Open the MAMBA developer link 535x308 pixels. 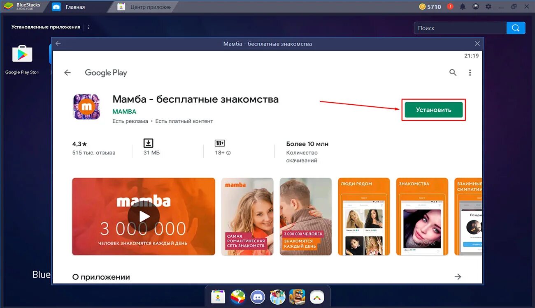[124, 112]
